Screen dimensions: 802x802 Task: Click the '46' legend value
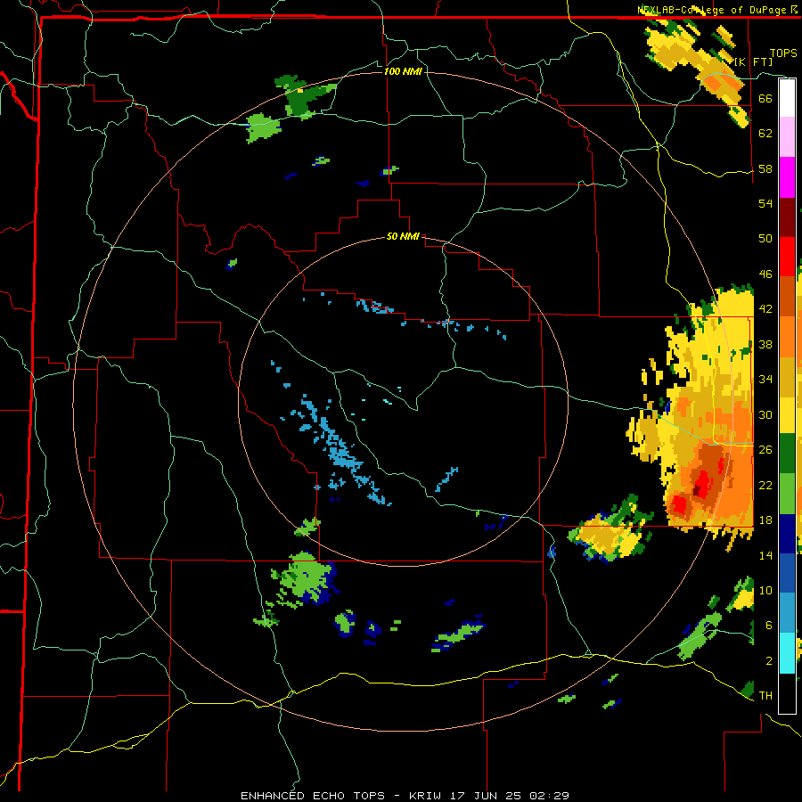(765, 274)
